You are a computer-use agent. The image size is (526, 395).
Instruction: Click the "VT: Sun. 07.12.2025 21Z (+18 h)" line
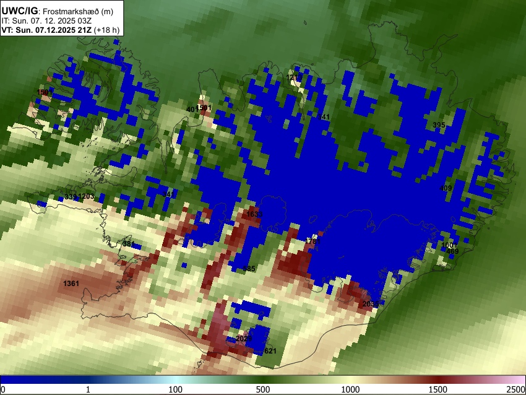pos(61,30)
